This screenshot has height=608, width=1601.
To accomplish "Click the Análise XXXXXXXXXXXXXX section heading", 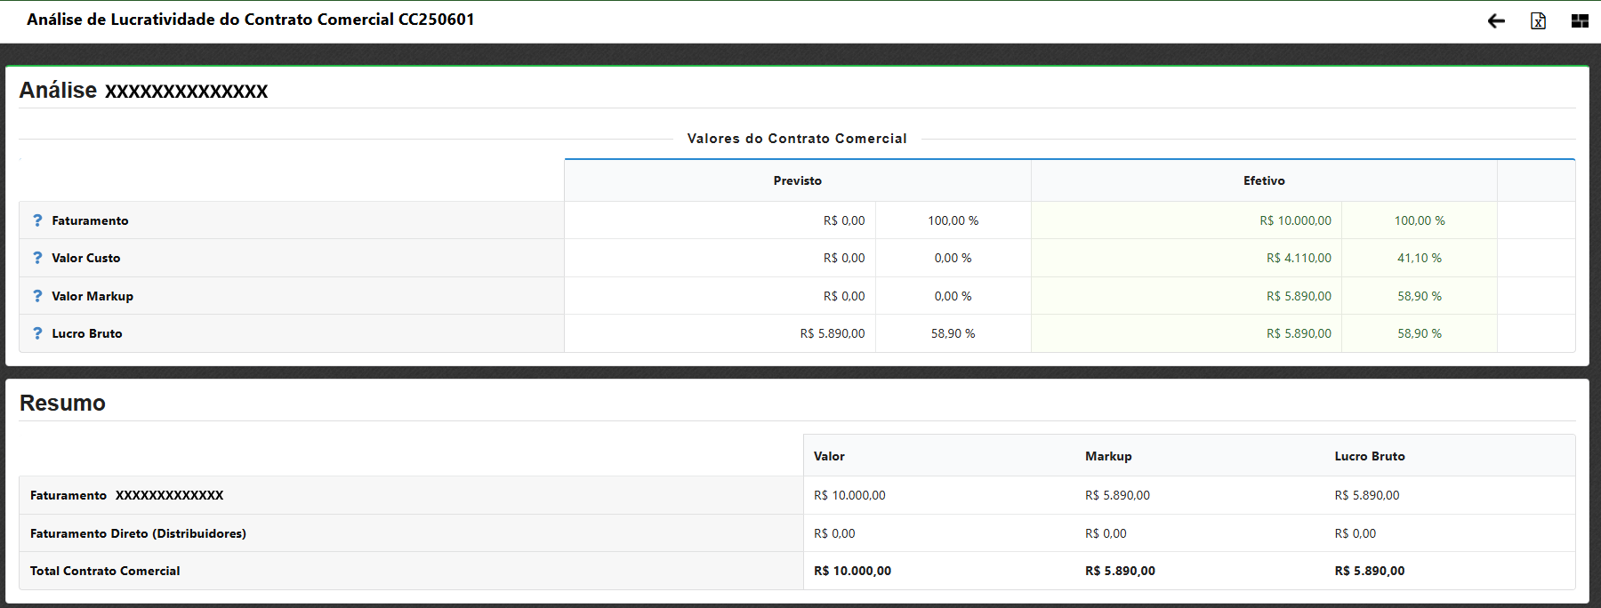I will (143, 90).
